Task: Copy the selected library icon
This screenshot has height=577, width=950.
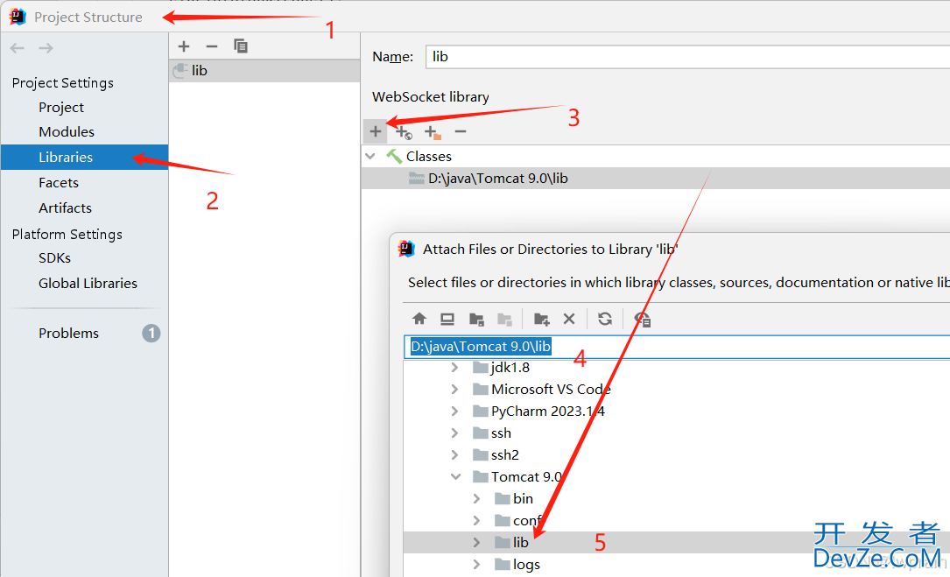Action: (241, 46)
